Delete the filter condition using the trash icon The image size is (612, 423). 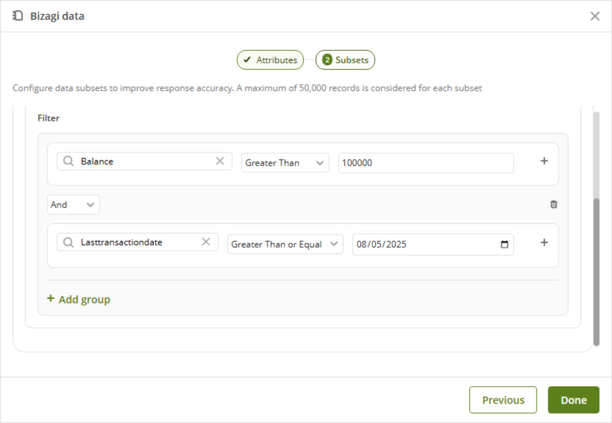(x=554, y=205)
